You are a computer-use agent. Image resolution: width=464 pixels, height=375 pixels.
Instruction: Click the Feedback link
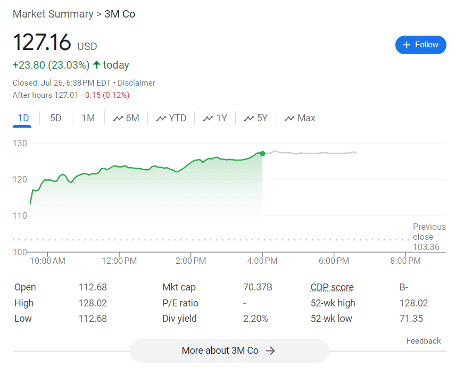coord(424,341)
